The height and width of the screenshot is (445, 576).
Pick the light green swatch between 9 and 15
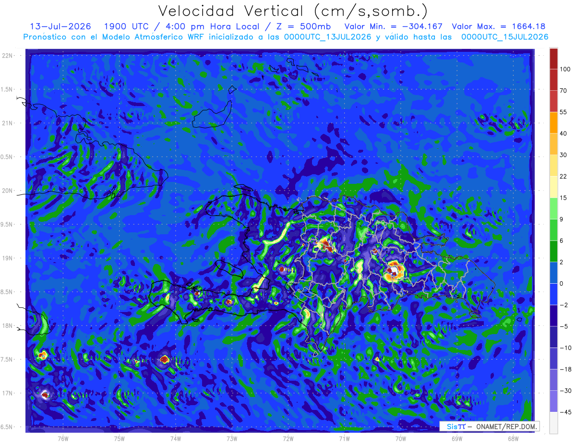click(x=553, y=208)
